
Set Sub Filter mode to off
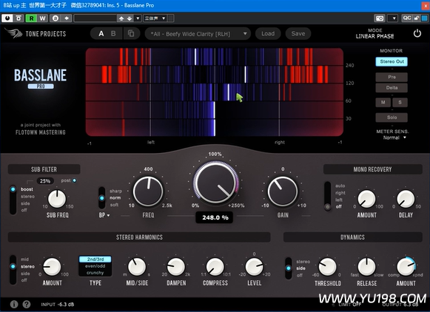[x=24, y=210]
